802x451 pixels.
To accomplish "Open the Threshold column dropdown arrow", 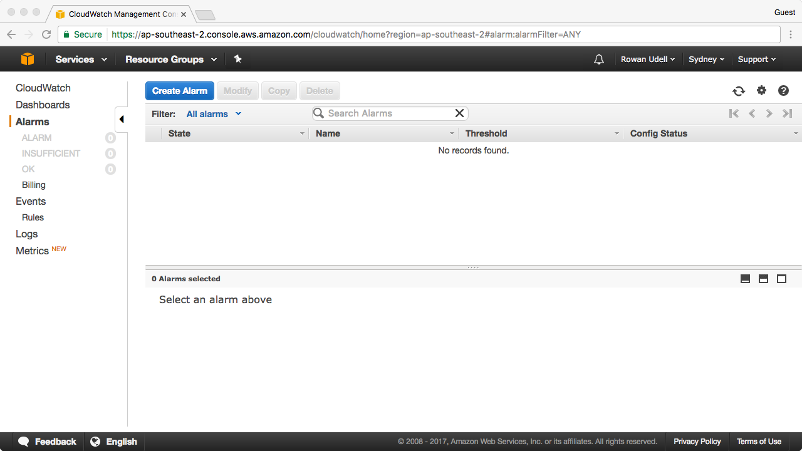I will click(617, 133).
